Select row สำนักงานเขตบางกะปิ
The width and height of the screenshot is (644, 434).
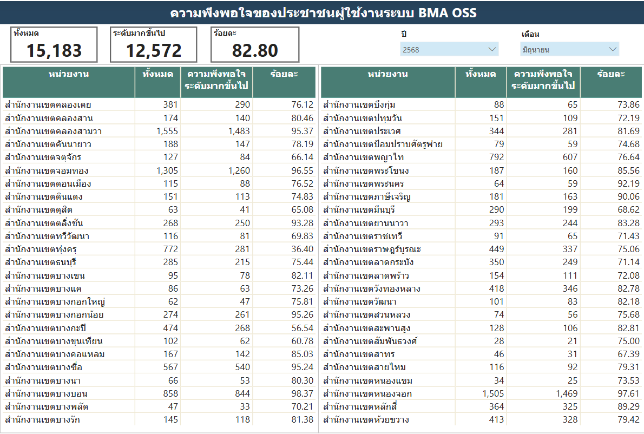click(159, 328)
